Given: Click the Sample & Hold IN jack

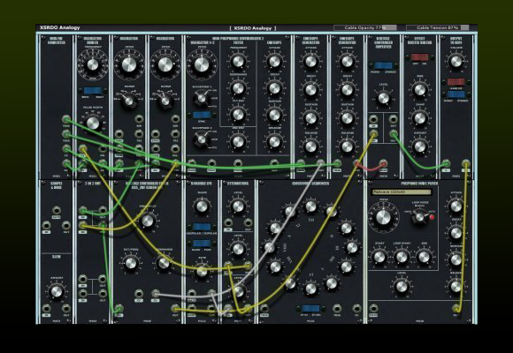Looking at the screenshot, I should point(46,225).
